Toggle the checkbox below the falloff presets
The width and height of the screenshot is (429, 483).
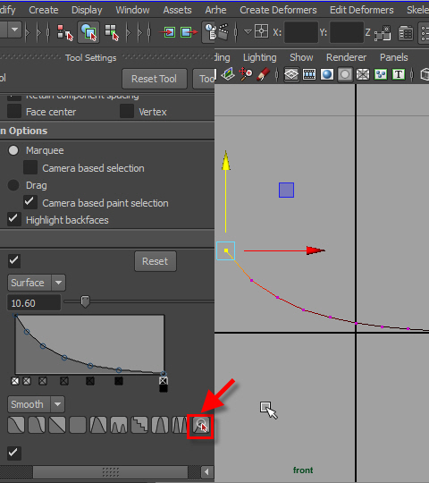pos(14,453)
